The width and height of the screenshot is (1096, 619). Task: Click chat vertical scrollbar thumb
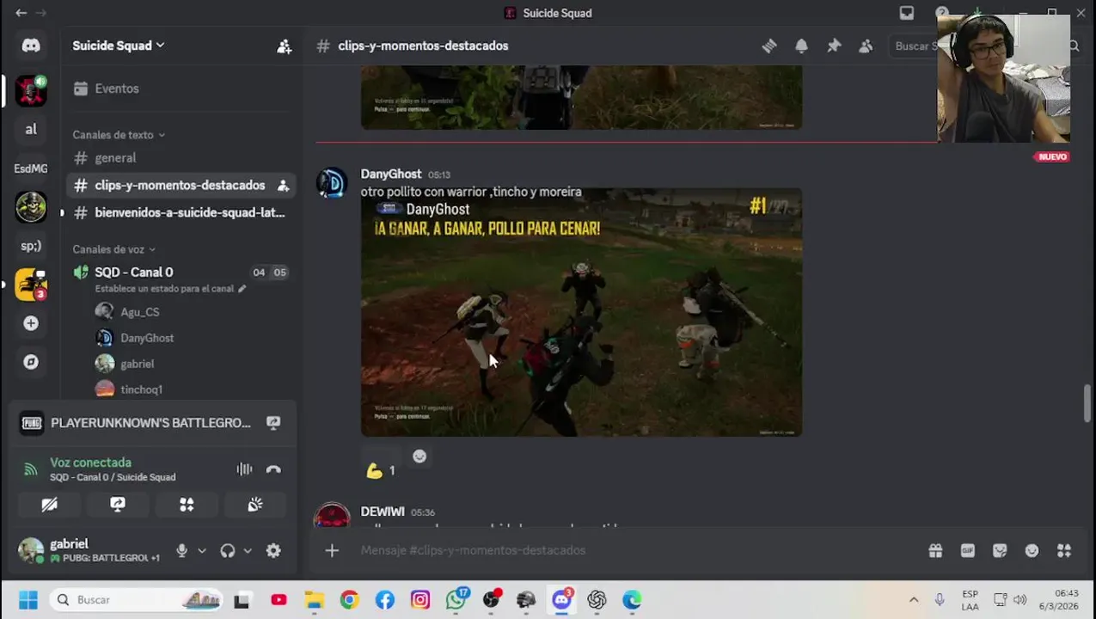click(1088, 403)
